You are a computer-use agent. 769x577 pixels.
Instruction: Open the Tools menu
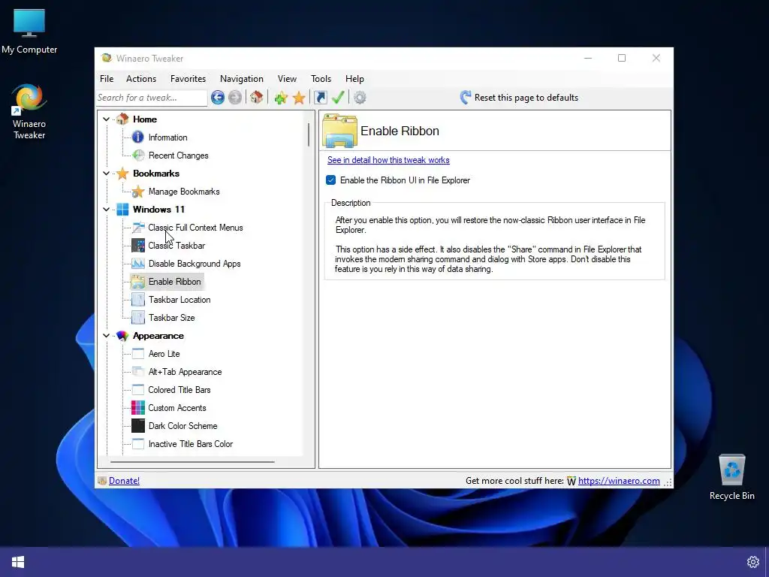321,79
